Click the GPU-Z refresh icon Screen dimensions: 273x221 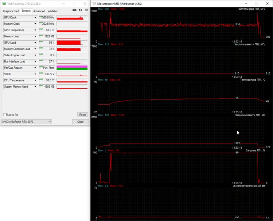click(x=80, y=10)
